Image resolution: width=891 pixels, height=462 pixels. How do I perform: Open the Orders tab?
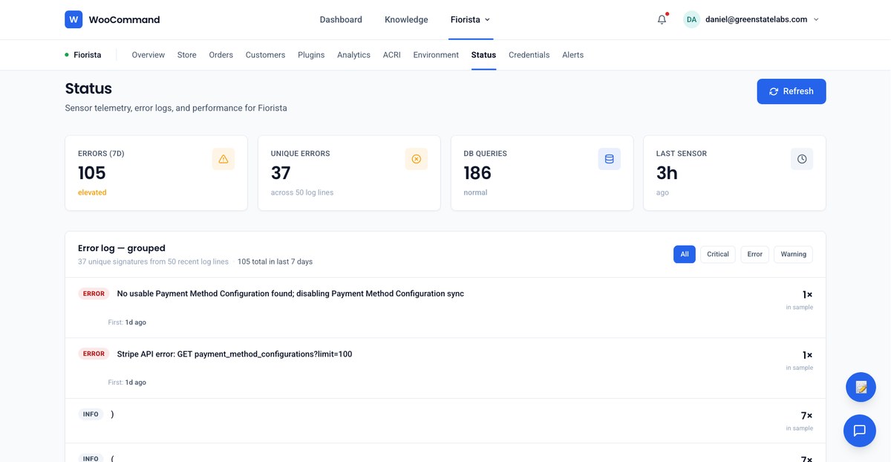pyautogui.click(x=221, y=55)
